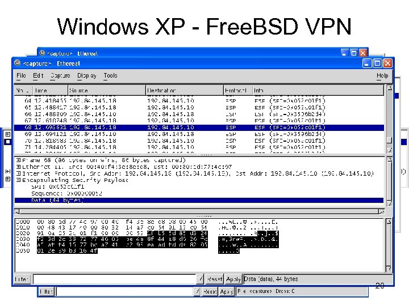
Task: Click hex dump row offset 0030
Action: (147, 239)
